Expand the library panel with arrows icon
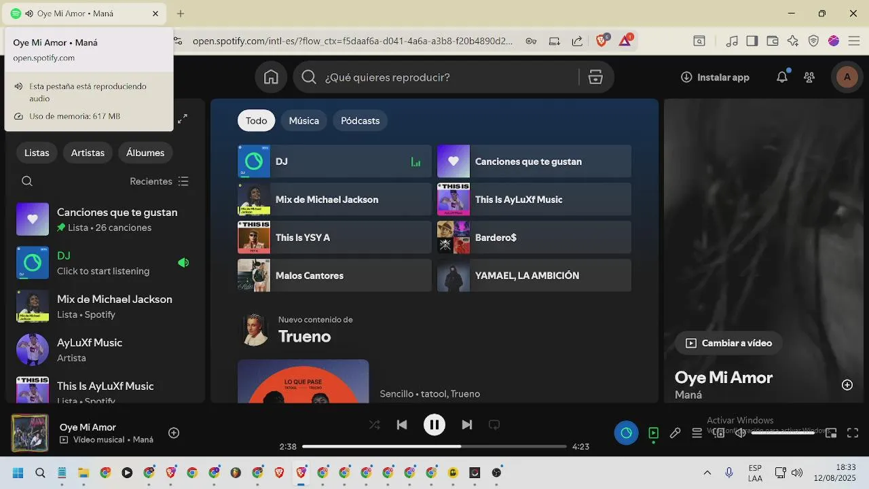The height and width of the screenshot is (489, 869). (182, 119)
